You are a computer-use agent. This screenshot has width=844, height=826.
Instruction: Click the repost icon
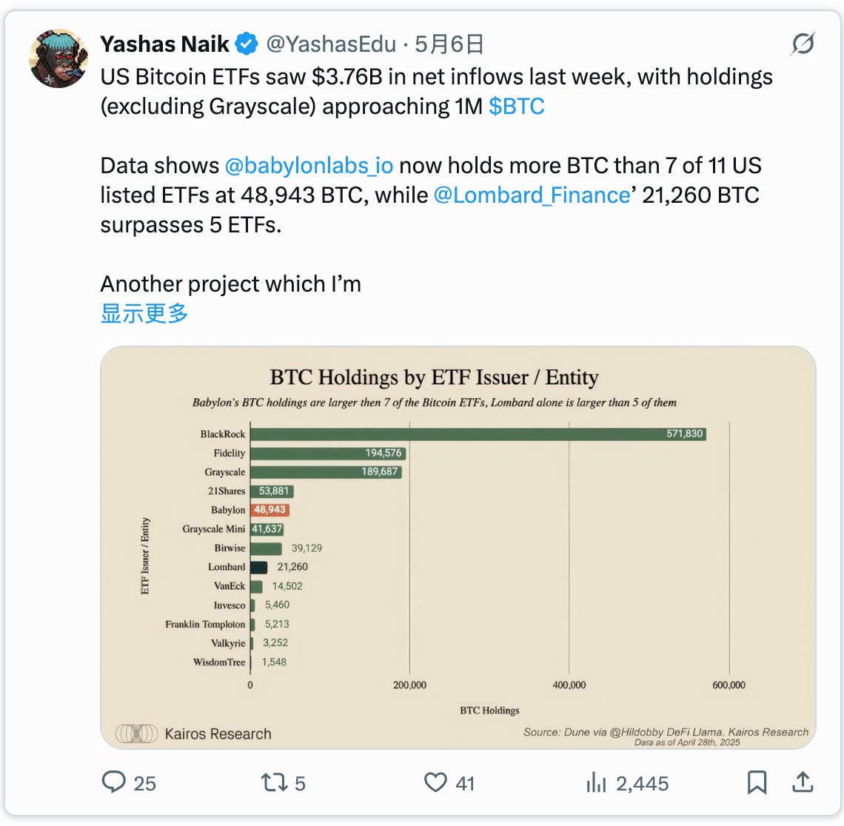click(272, 782)
